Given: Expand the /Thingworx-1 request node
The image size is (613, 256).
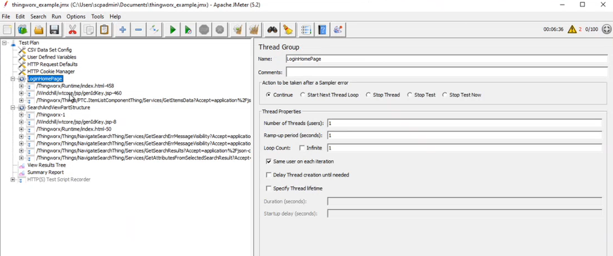Looking at the screenshot, I should click(21, 115).
